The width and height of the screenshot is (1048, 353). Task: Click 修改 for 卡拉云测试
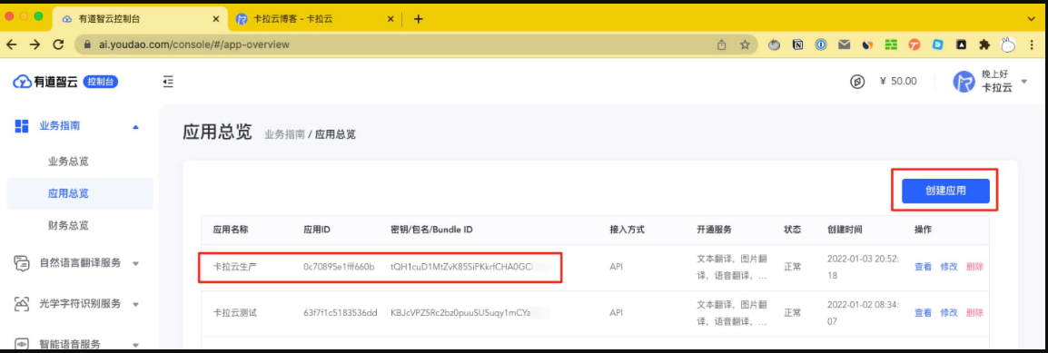948,312
